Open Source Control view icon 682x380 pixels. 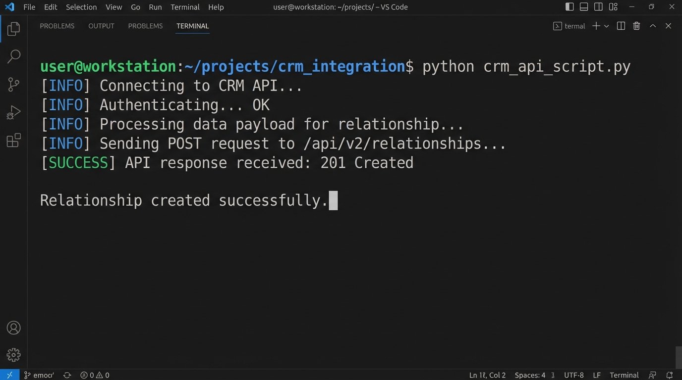pyautogui.click(x=13, y=85)
